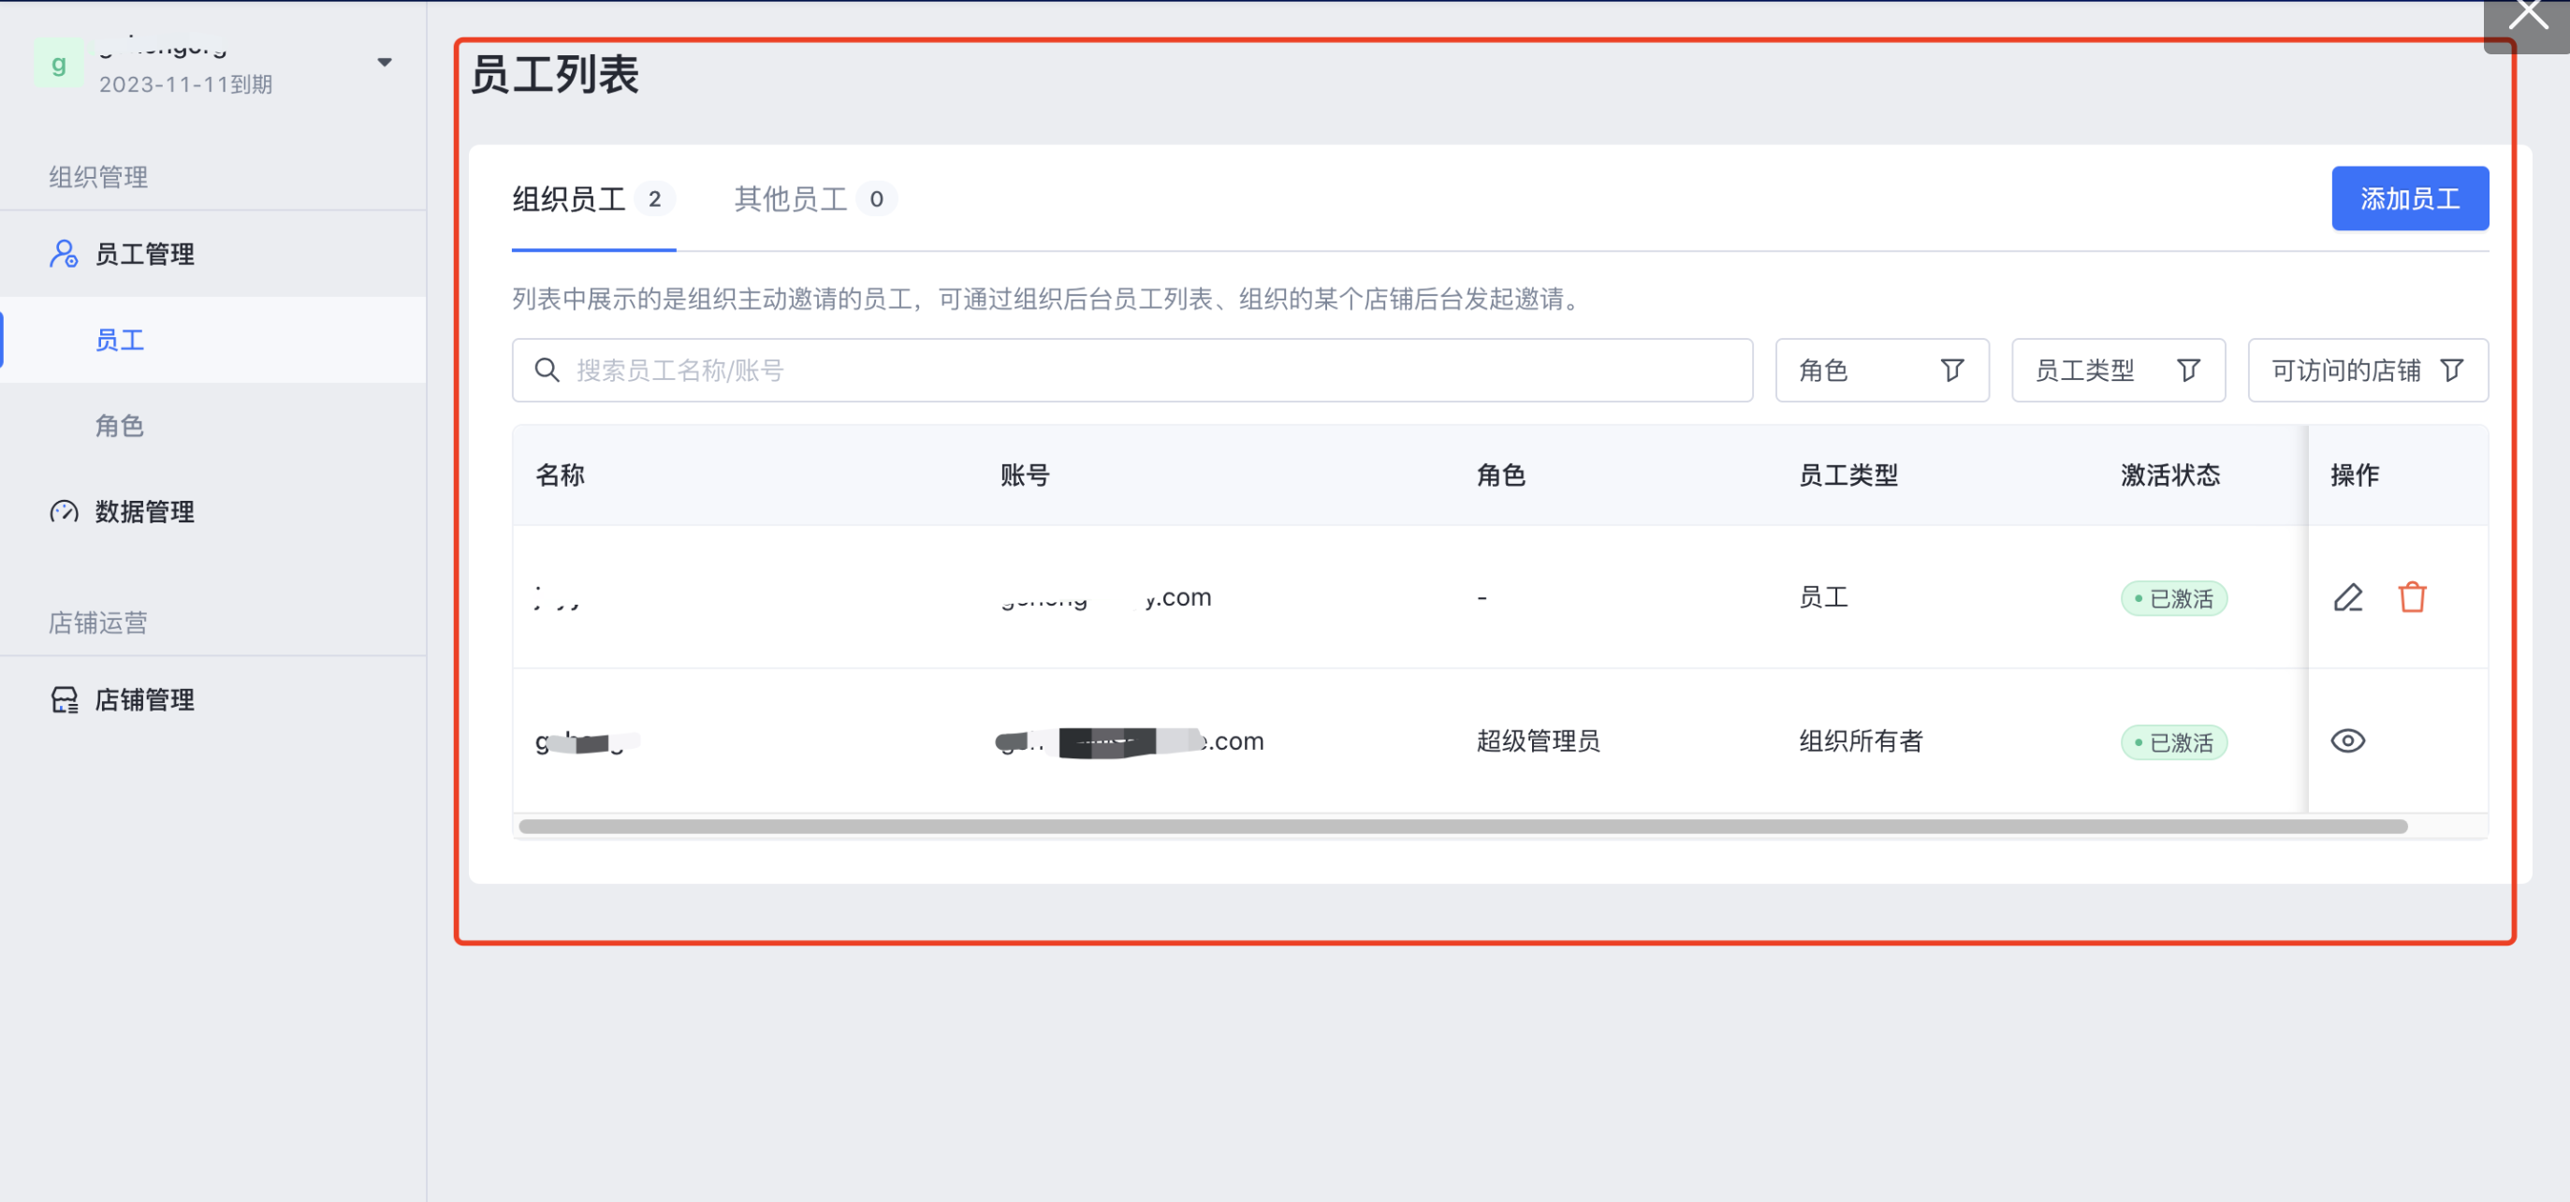Click the 添加员工 button
2570x1202 pixels.
pyautogui.click(x=2408, y=199)
